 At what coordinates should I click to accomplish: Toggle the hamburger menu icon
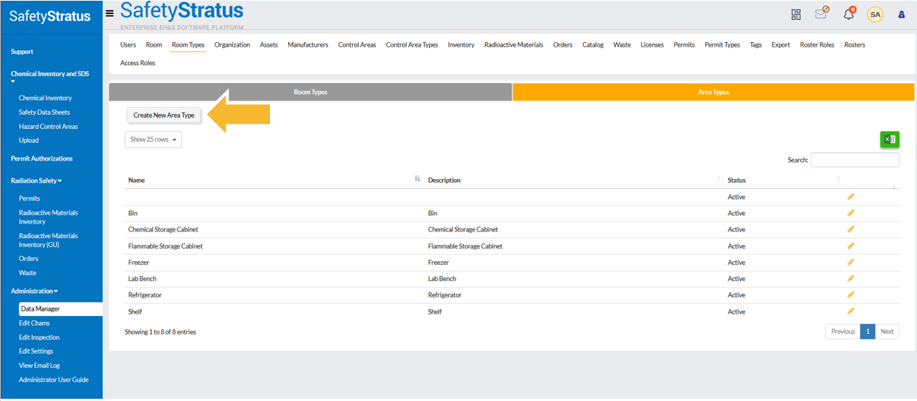(109, 13)
